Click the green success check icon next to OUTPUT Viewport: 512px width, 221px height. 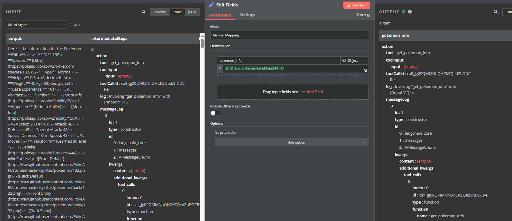coord(404,12)
